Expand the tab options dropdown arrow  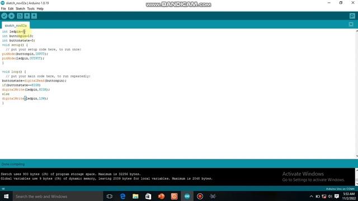coord(351,24)
